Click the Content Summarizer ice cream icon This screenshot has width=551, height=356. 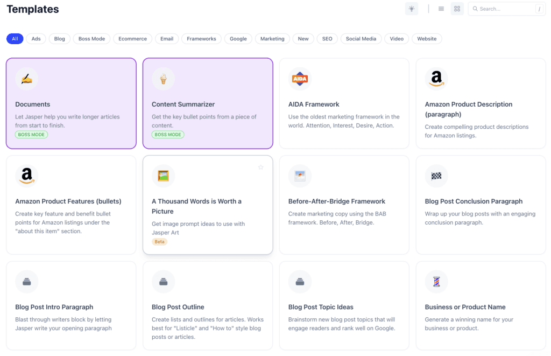point(163,79)
